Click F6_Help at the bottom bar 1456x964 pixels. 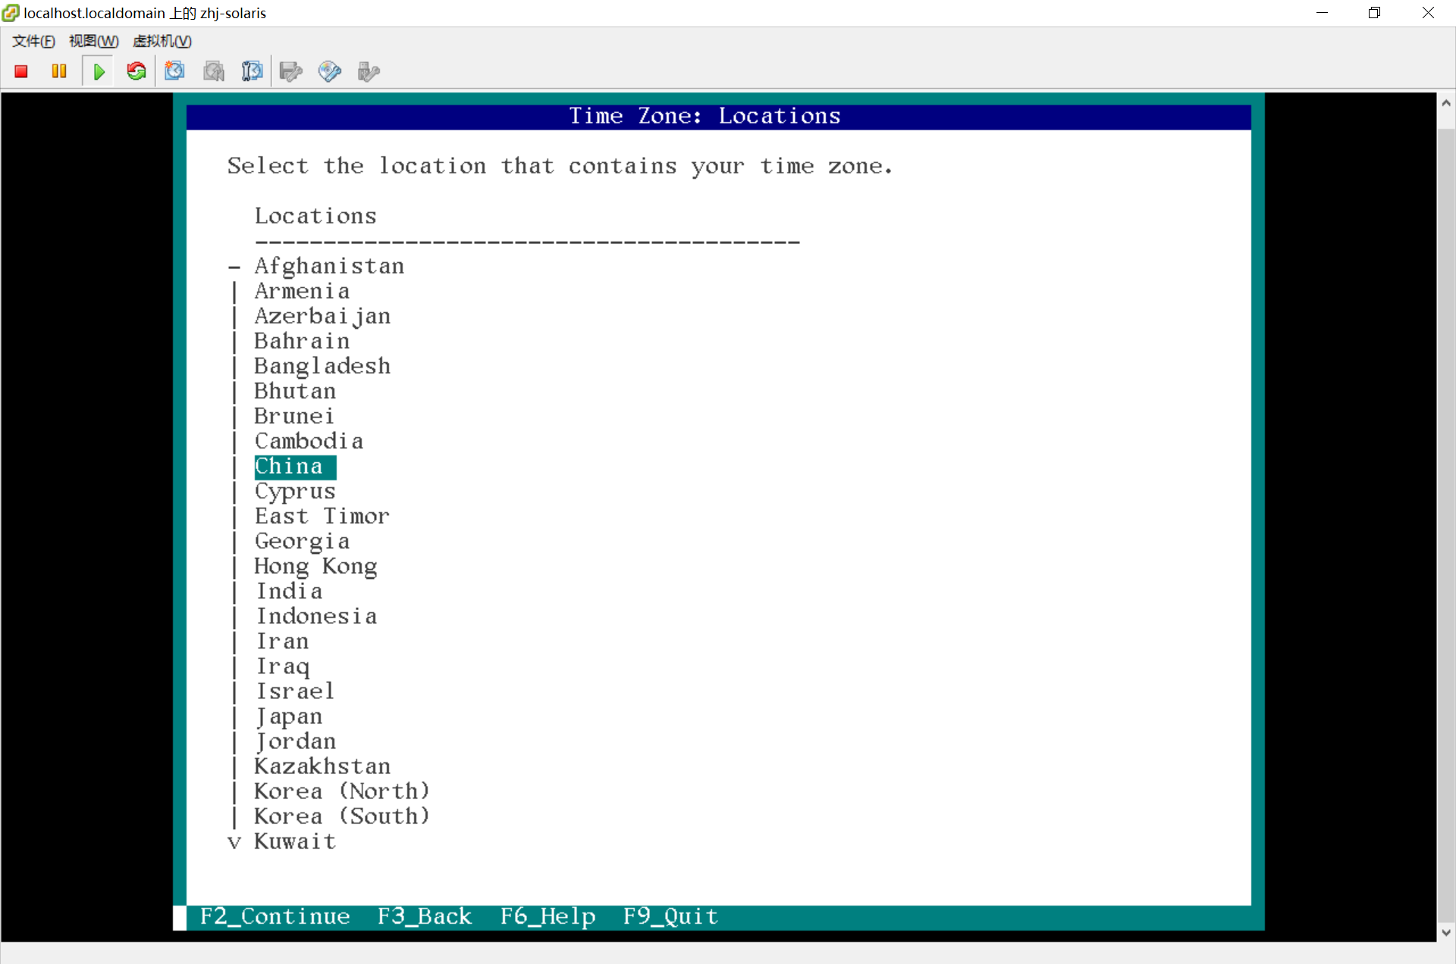pos(548,916)
